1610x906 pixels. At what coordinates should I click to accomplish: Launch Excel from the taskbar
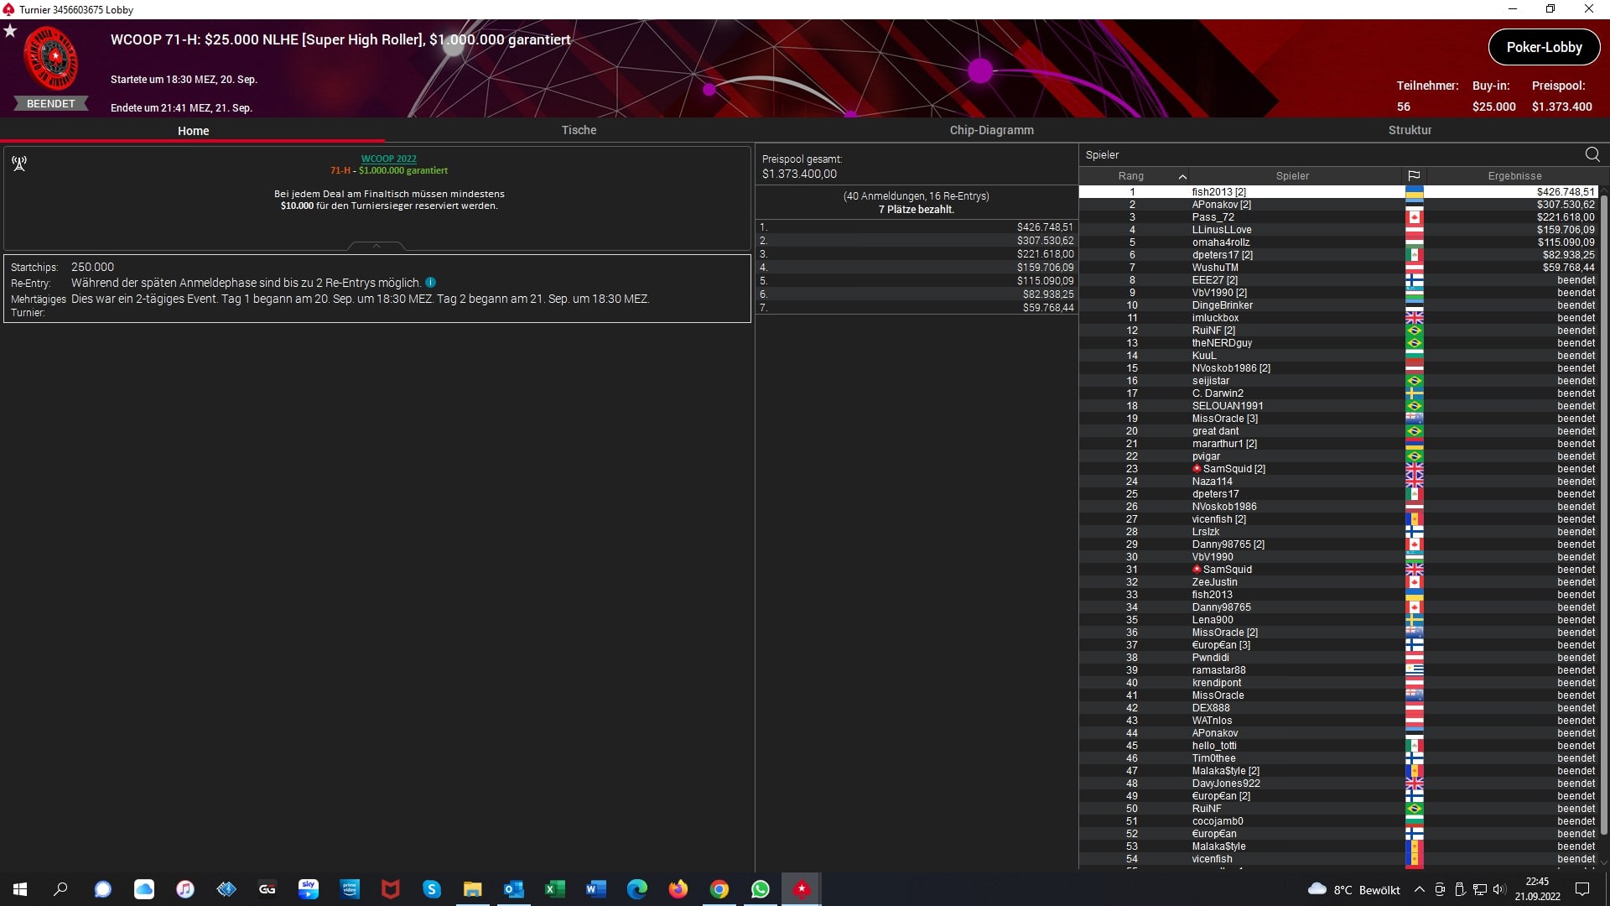(x=555, y=889)
